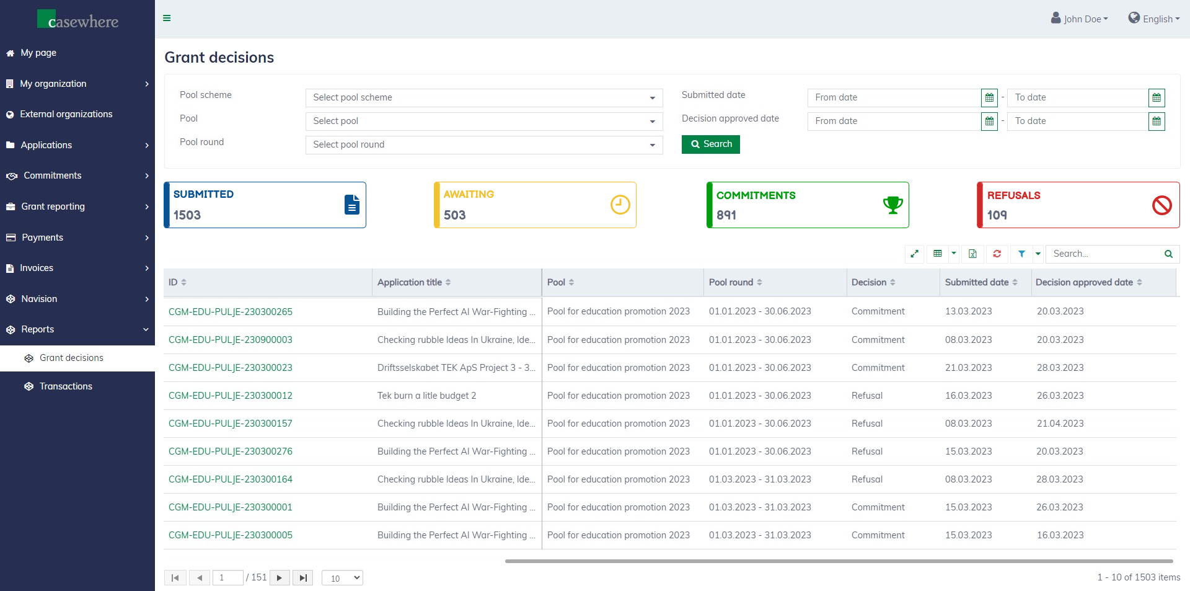
Task: Open the Select pool round dropdown
Action: (x=483, y=145)
